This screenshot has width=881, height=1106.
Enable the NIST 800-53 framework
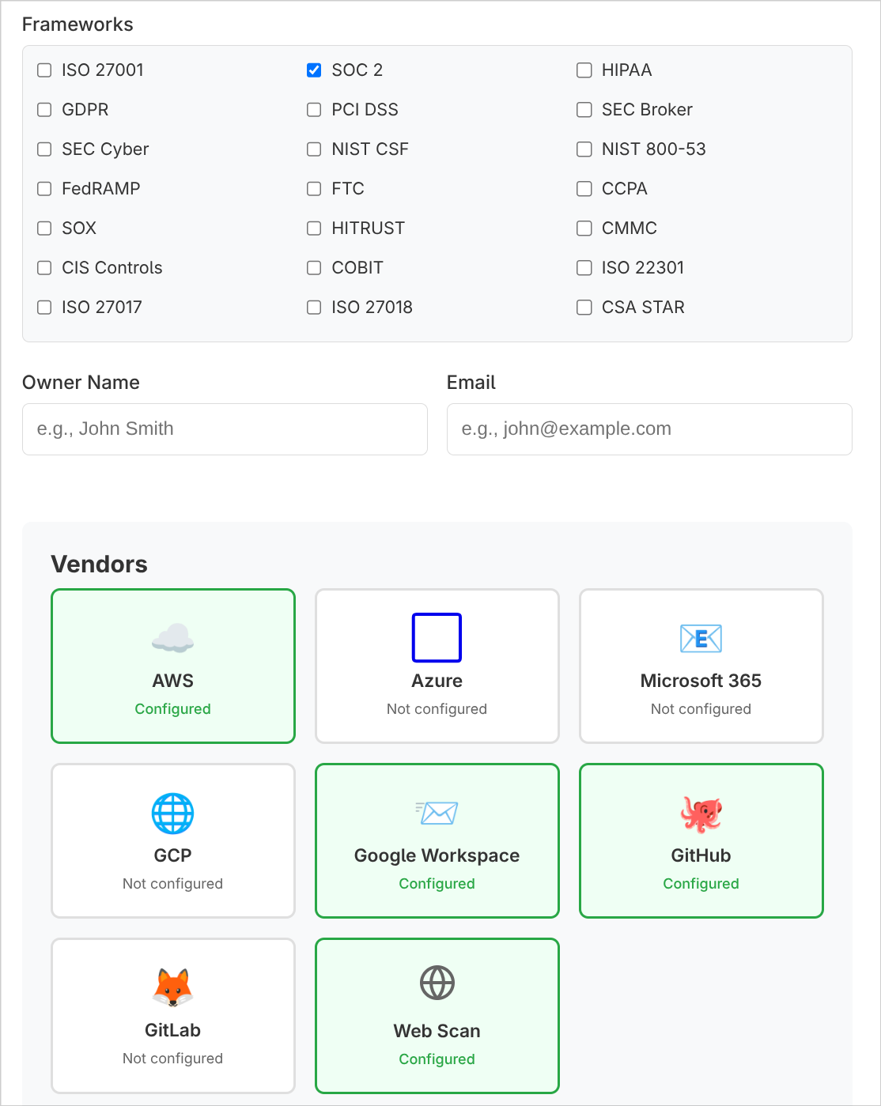tap(584, 149)
